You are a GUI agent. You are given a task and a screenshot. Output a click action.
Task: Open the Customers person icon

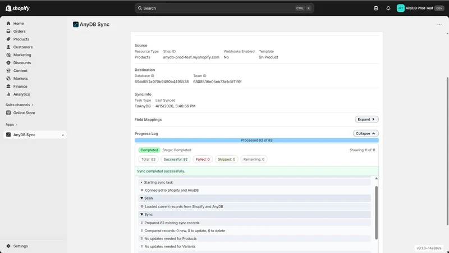tap(8, 47)
